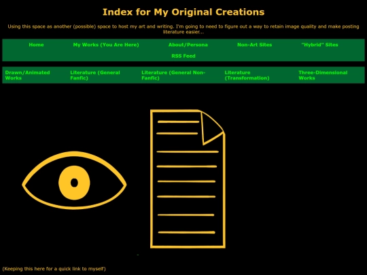Image resolution: width=367 pixels, height=275 pixels.
Task: Select Literature (General Non-Fanfic) category
Action: 173,75
